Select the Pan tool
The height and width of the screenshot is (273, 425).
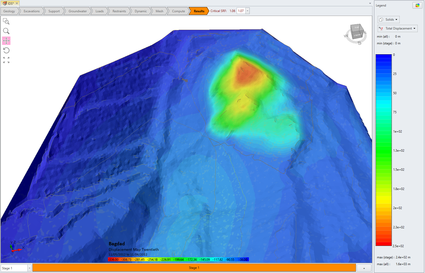pos(6,41)
